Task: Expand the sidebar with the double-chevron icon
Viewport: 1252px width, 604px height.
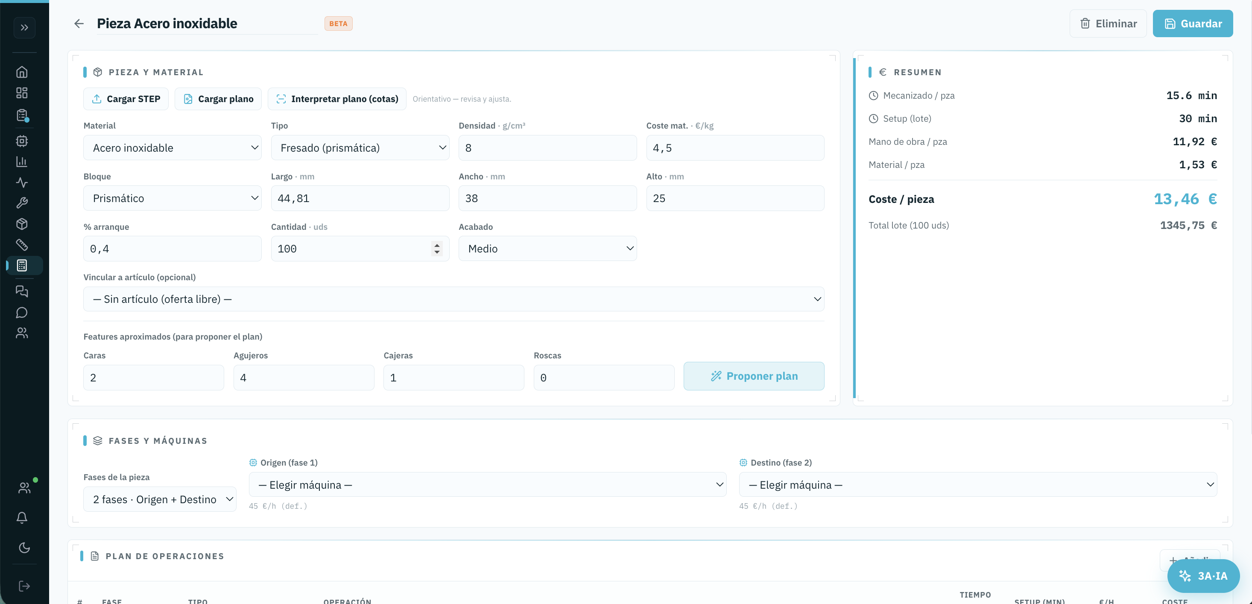Action: click(24, 28)
